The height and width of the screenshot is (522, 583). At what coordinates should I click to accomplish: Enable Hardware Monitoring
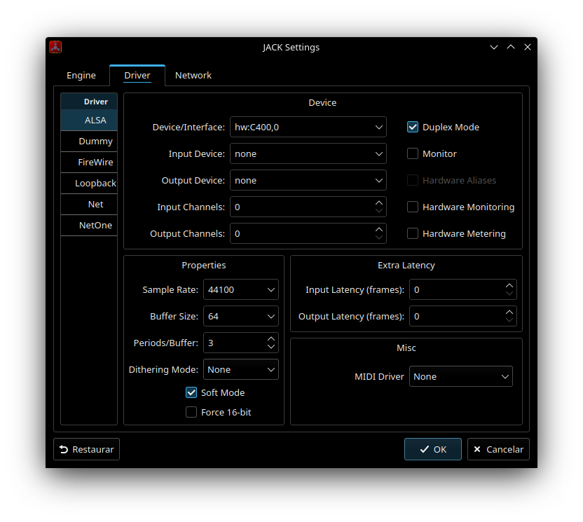[x=413, y=207]
